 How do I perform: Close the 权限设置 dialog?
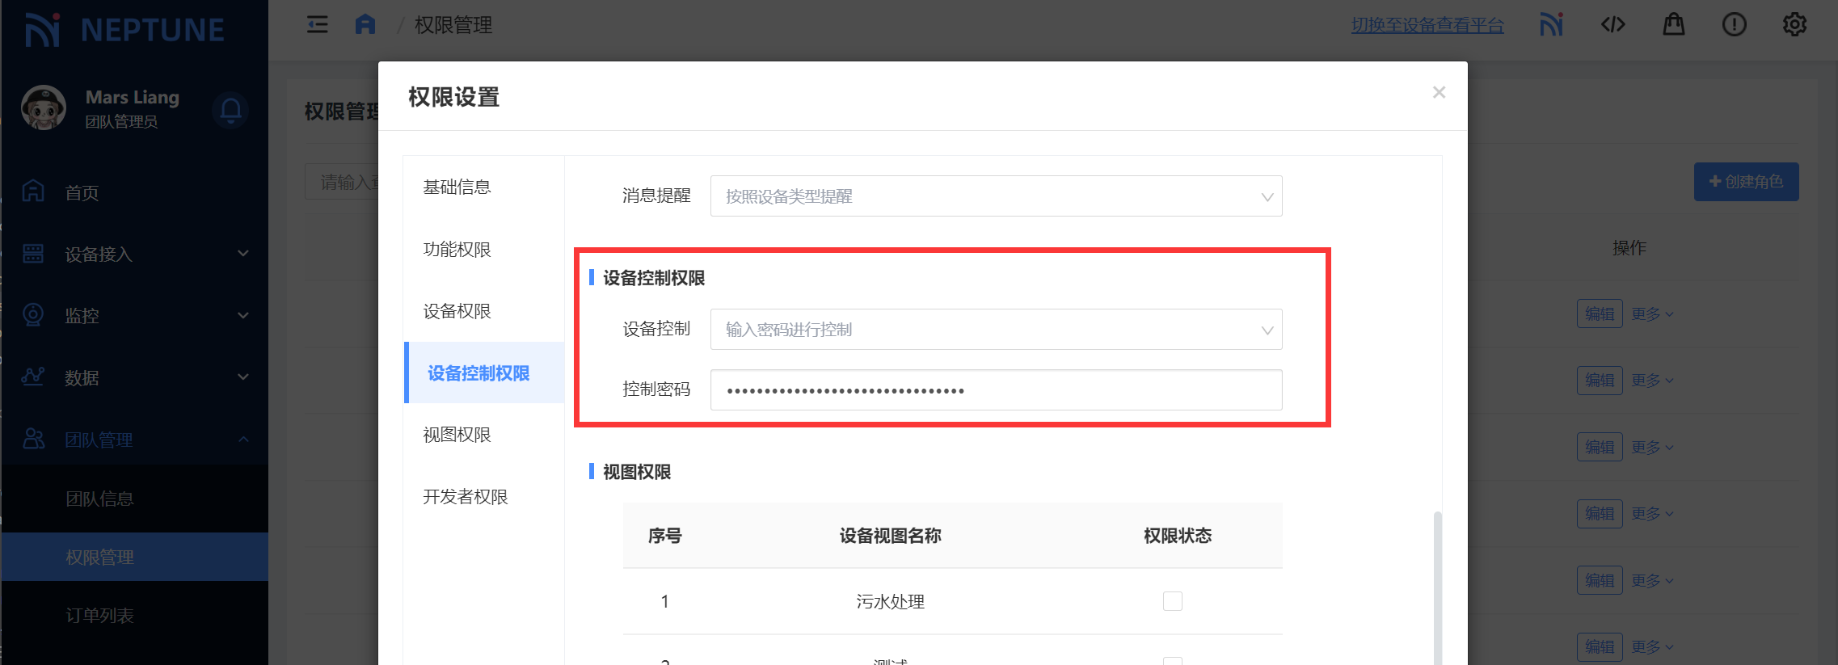tap(1439, 93)
